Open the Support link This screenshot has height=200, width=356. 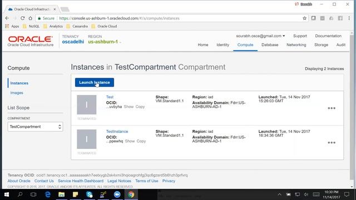pos(300,36)
